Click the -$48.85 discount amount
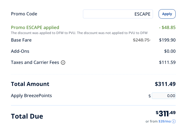Viewport: 188px width, 132px height. pyautogui.click(x=167, y=28)
